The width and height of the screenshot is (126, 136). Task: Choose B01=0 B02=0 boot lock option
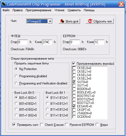coord(16,109)
